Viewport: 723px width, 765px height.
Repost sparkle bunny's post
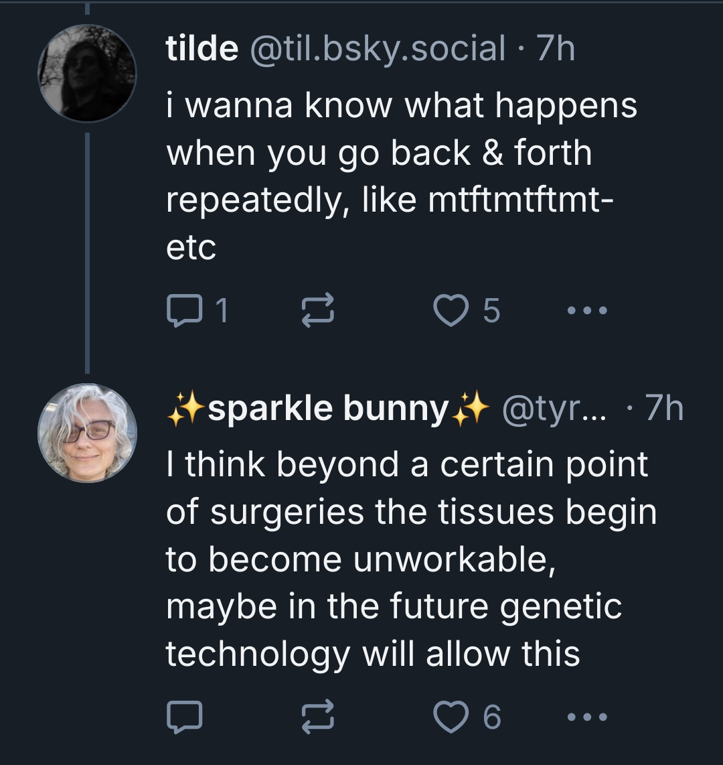318,718
